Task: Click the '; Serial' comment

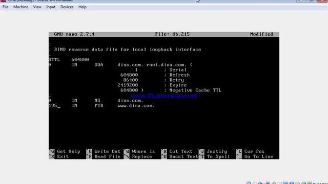Action: (175, 70)
